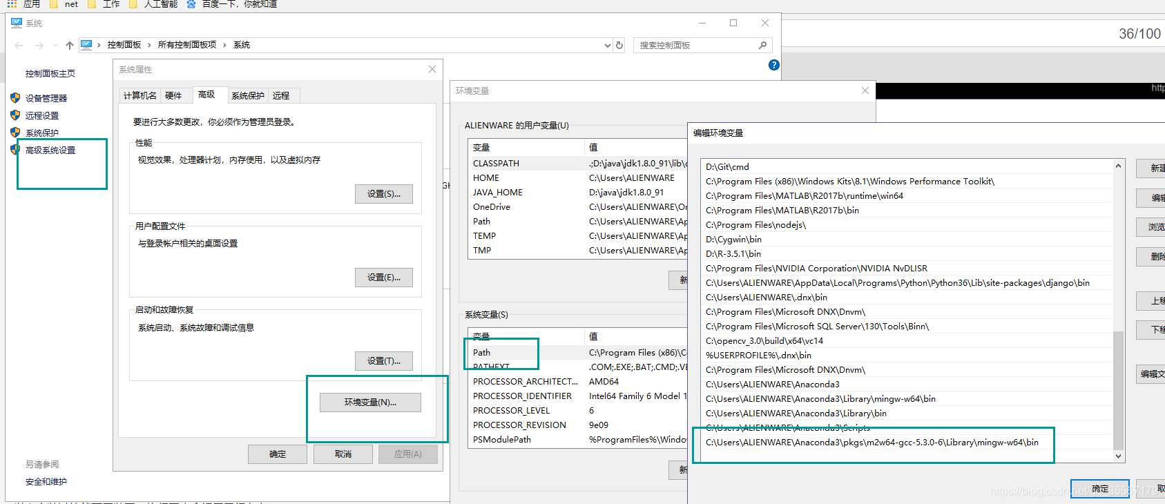This screenshot has width=1165, height=504.
Task: Click the blue help question icon
Action: [774, 65]
